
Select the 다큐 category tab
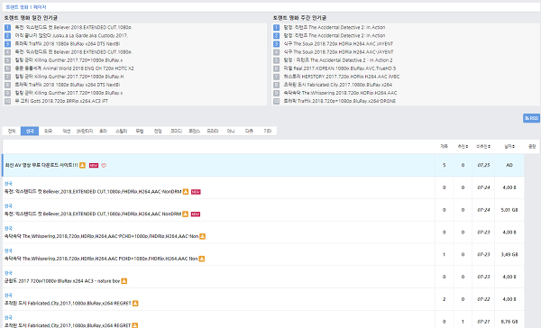[x=249, y=131]
